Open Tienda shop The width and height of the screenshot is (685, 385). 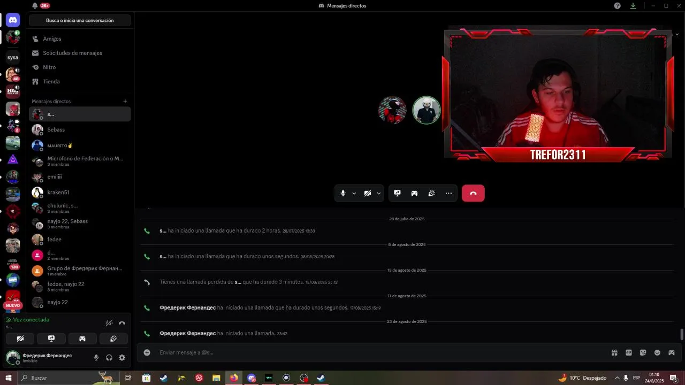click(80, 82)
